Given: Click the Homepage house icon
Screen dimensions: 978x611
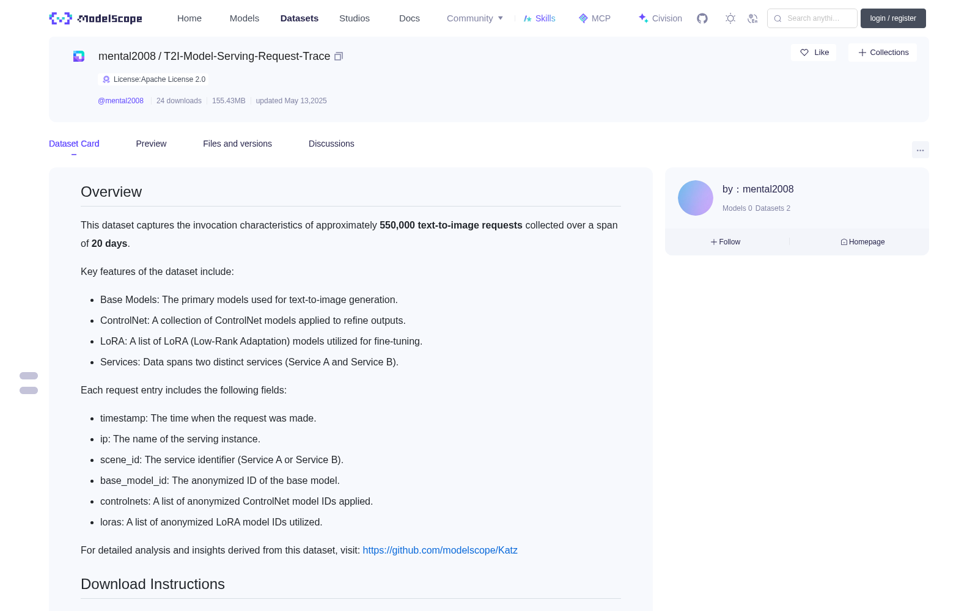Looking at the screenshot, I should (x=844, y=242).
